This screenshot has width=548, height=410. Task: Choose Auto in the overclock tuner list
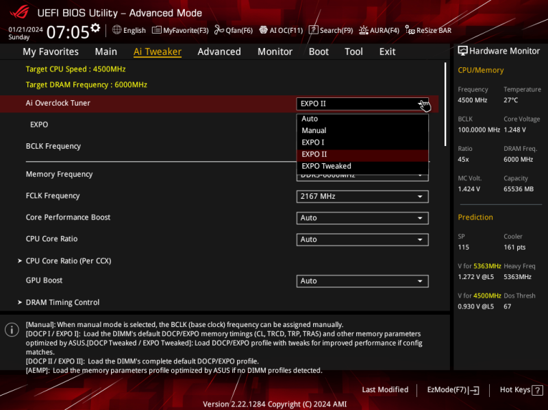362,119
